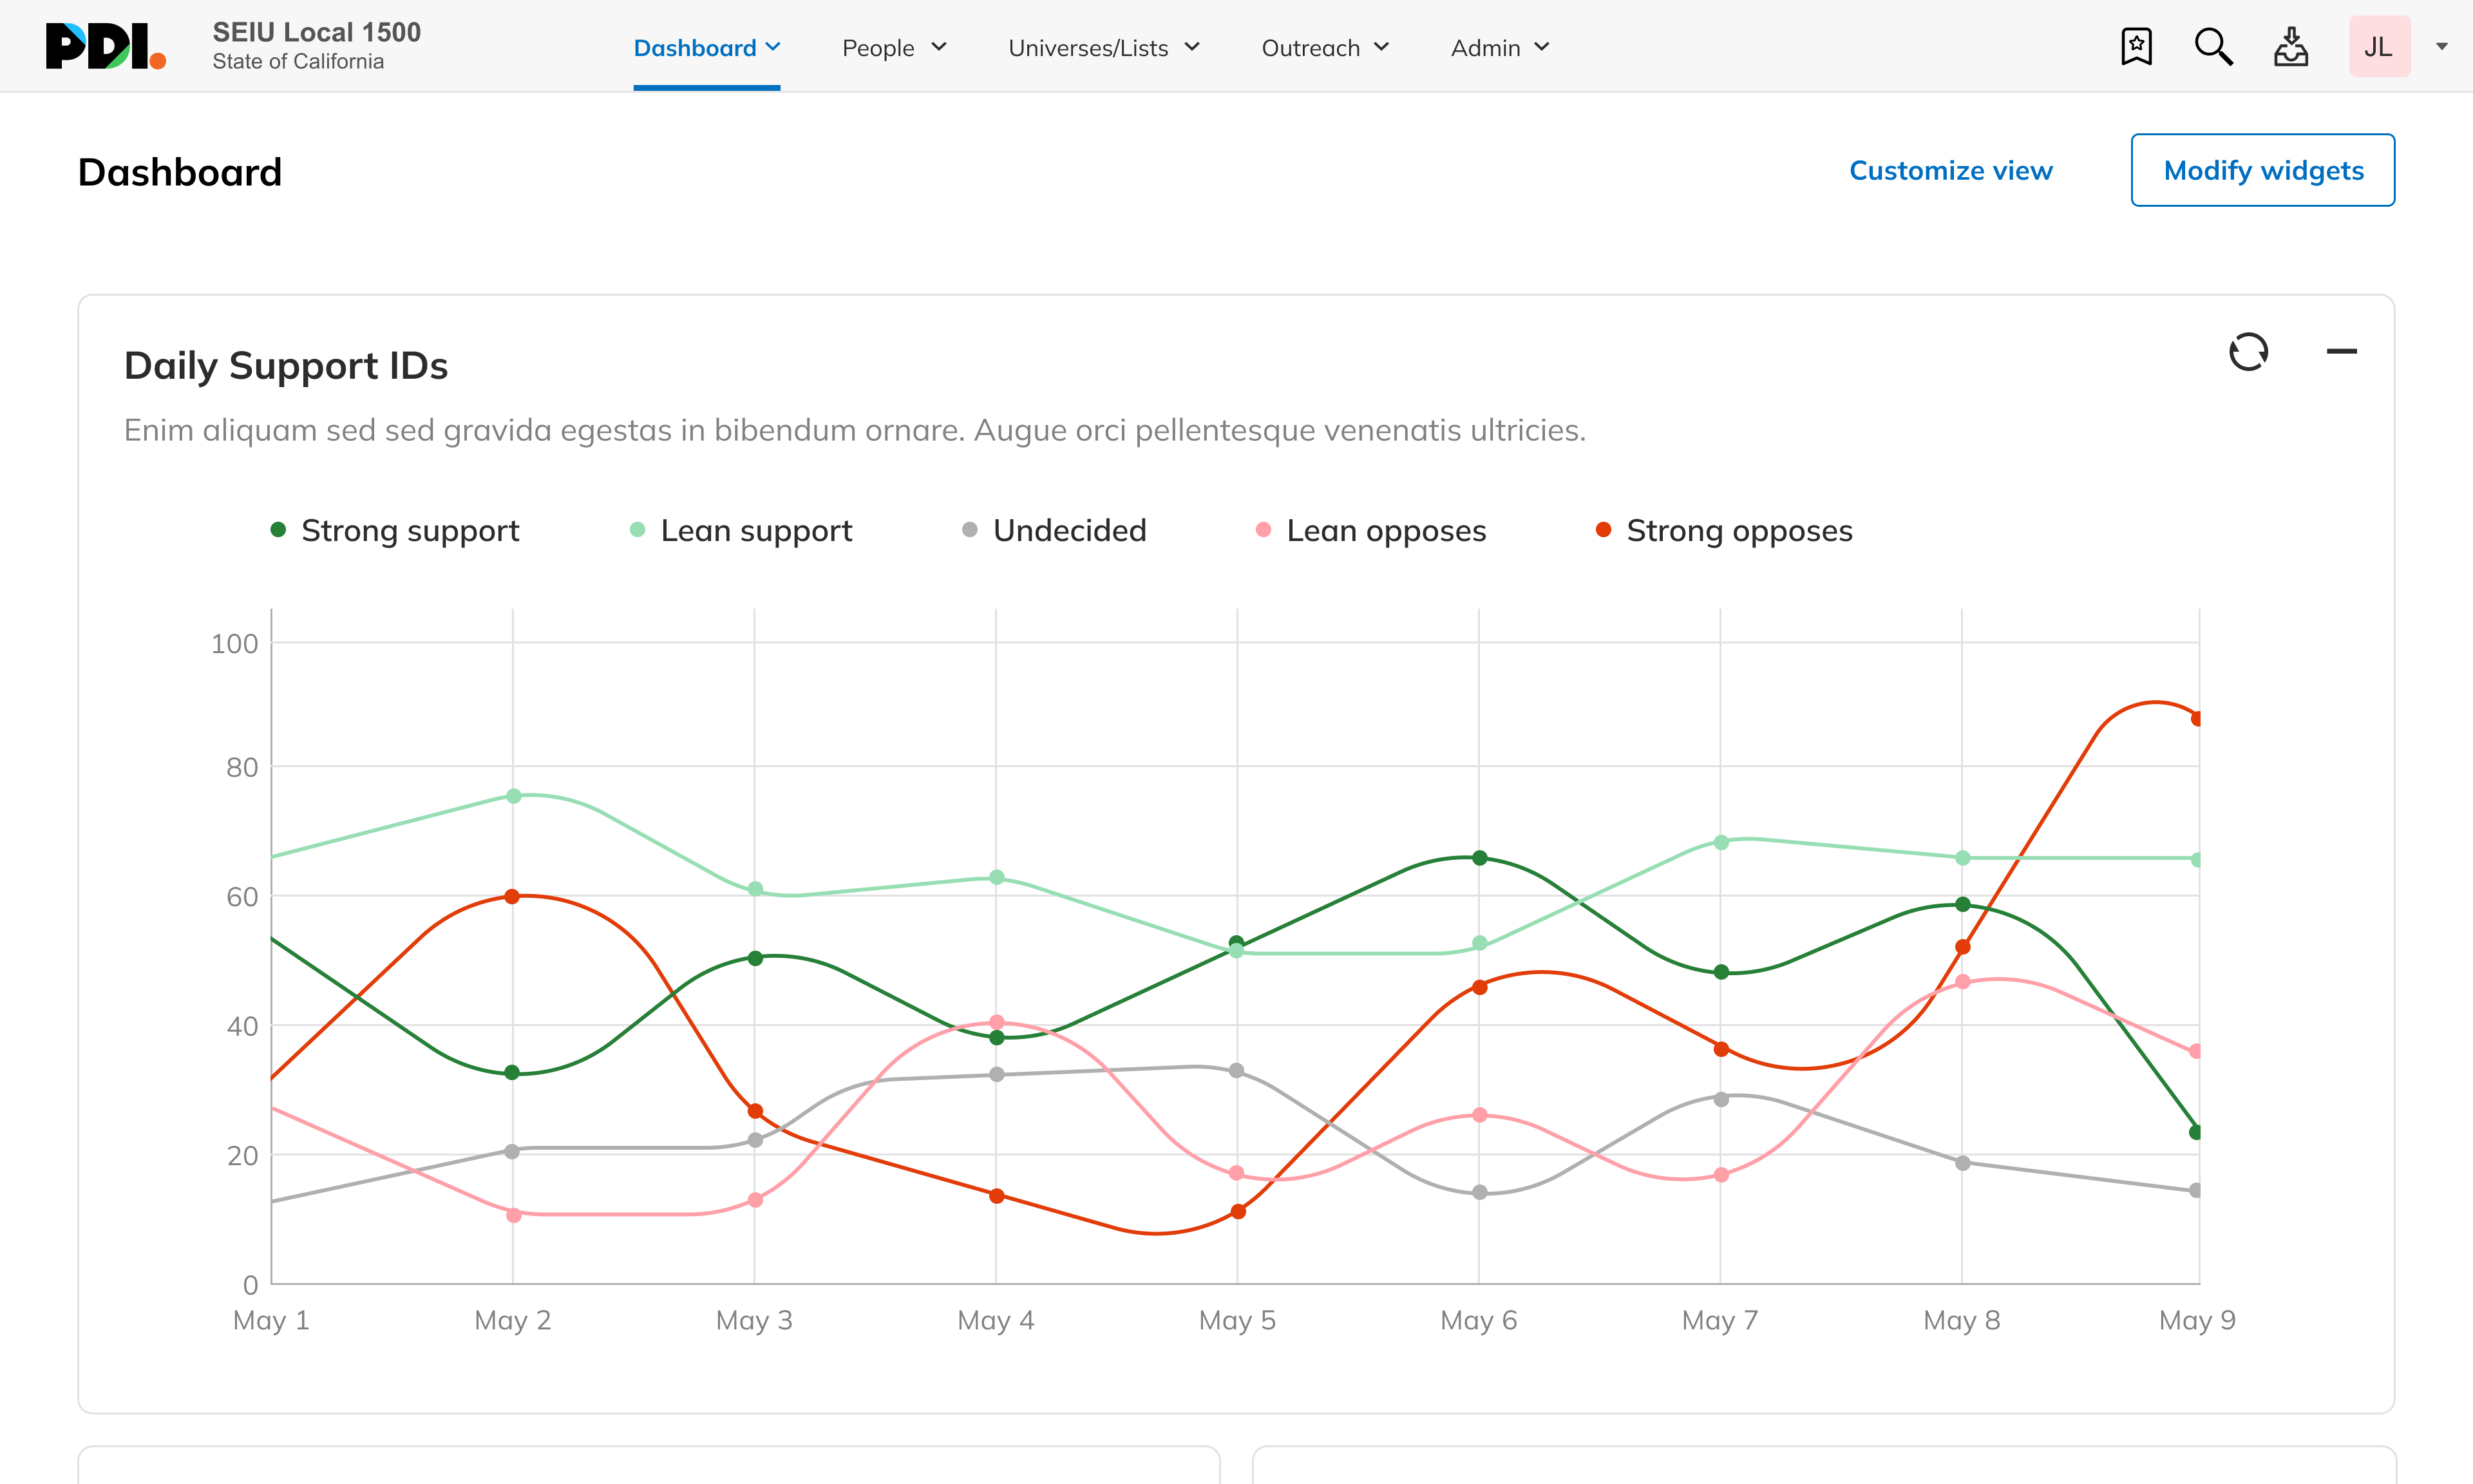
Task: Click the Strong opposes May 2 data point
Action: [x=512, y=896]
